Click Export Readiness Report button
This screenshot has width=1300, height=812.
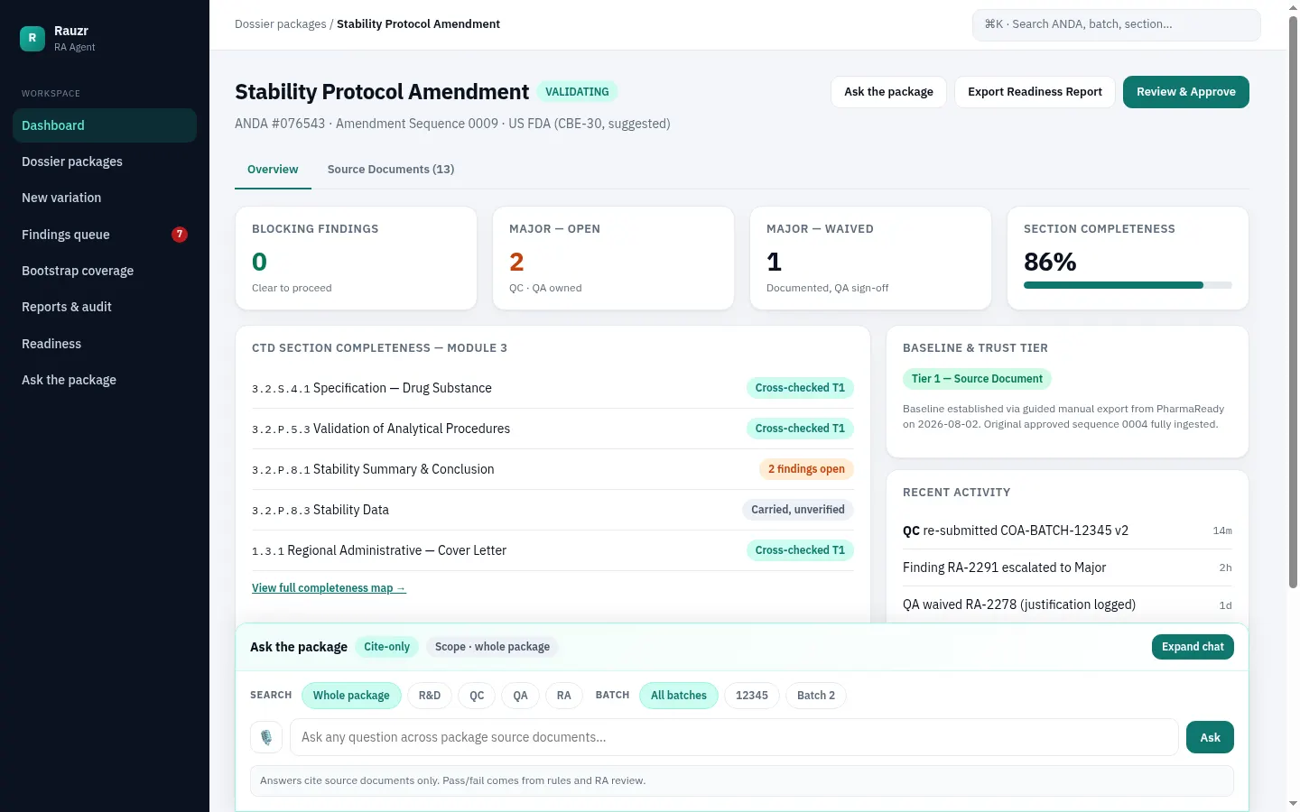pyautogui.click(x=1035, y=92)
